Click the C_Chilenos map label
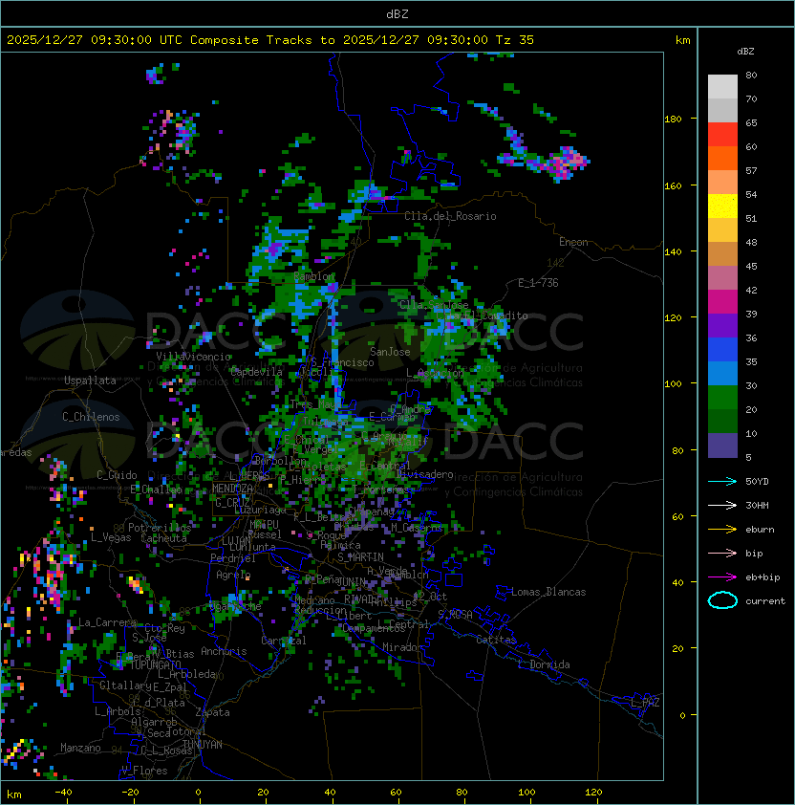This screenshot has width=795, height=805. click(x=91, y=417)
